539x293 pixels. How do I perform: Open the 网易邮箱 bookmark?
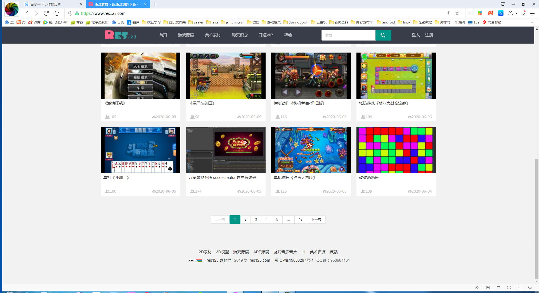(492, 22)
